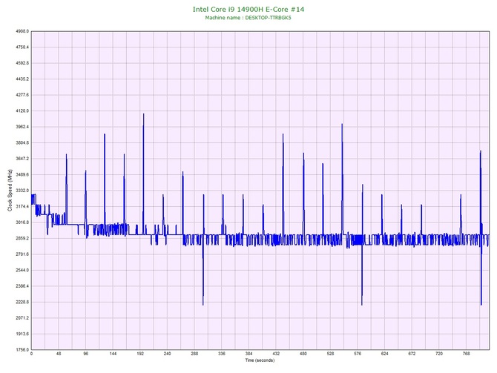Click the 4592.8 y-axis value
The image size is (497, 373).
tap(22, 63)
